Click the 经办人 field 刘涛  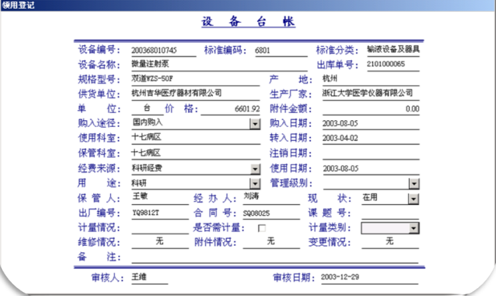271,198
